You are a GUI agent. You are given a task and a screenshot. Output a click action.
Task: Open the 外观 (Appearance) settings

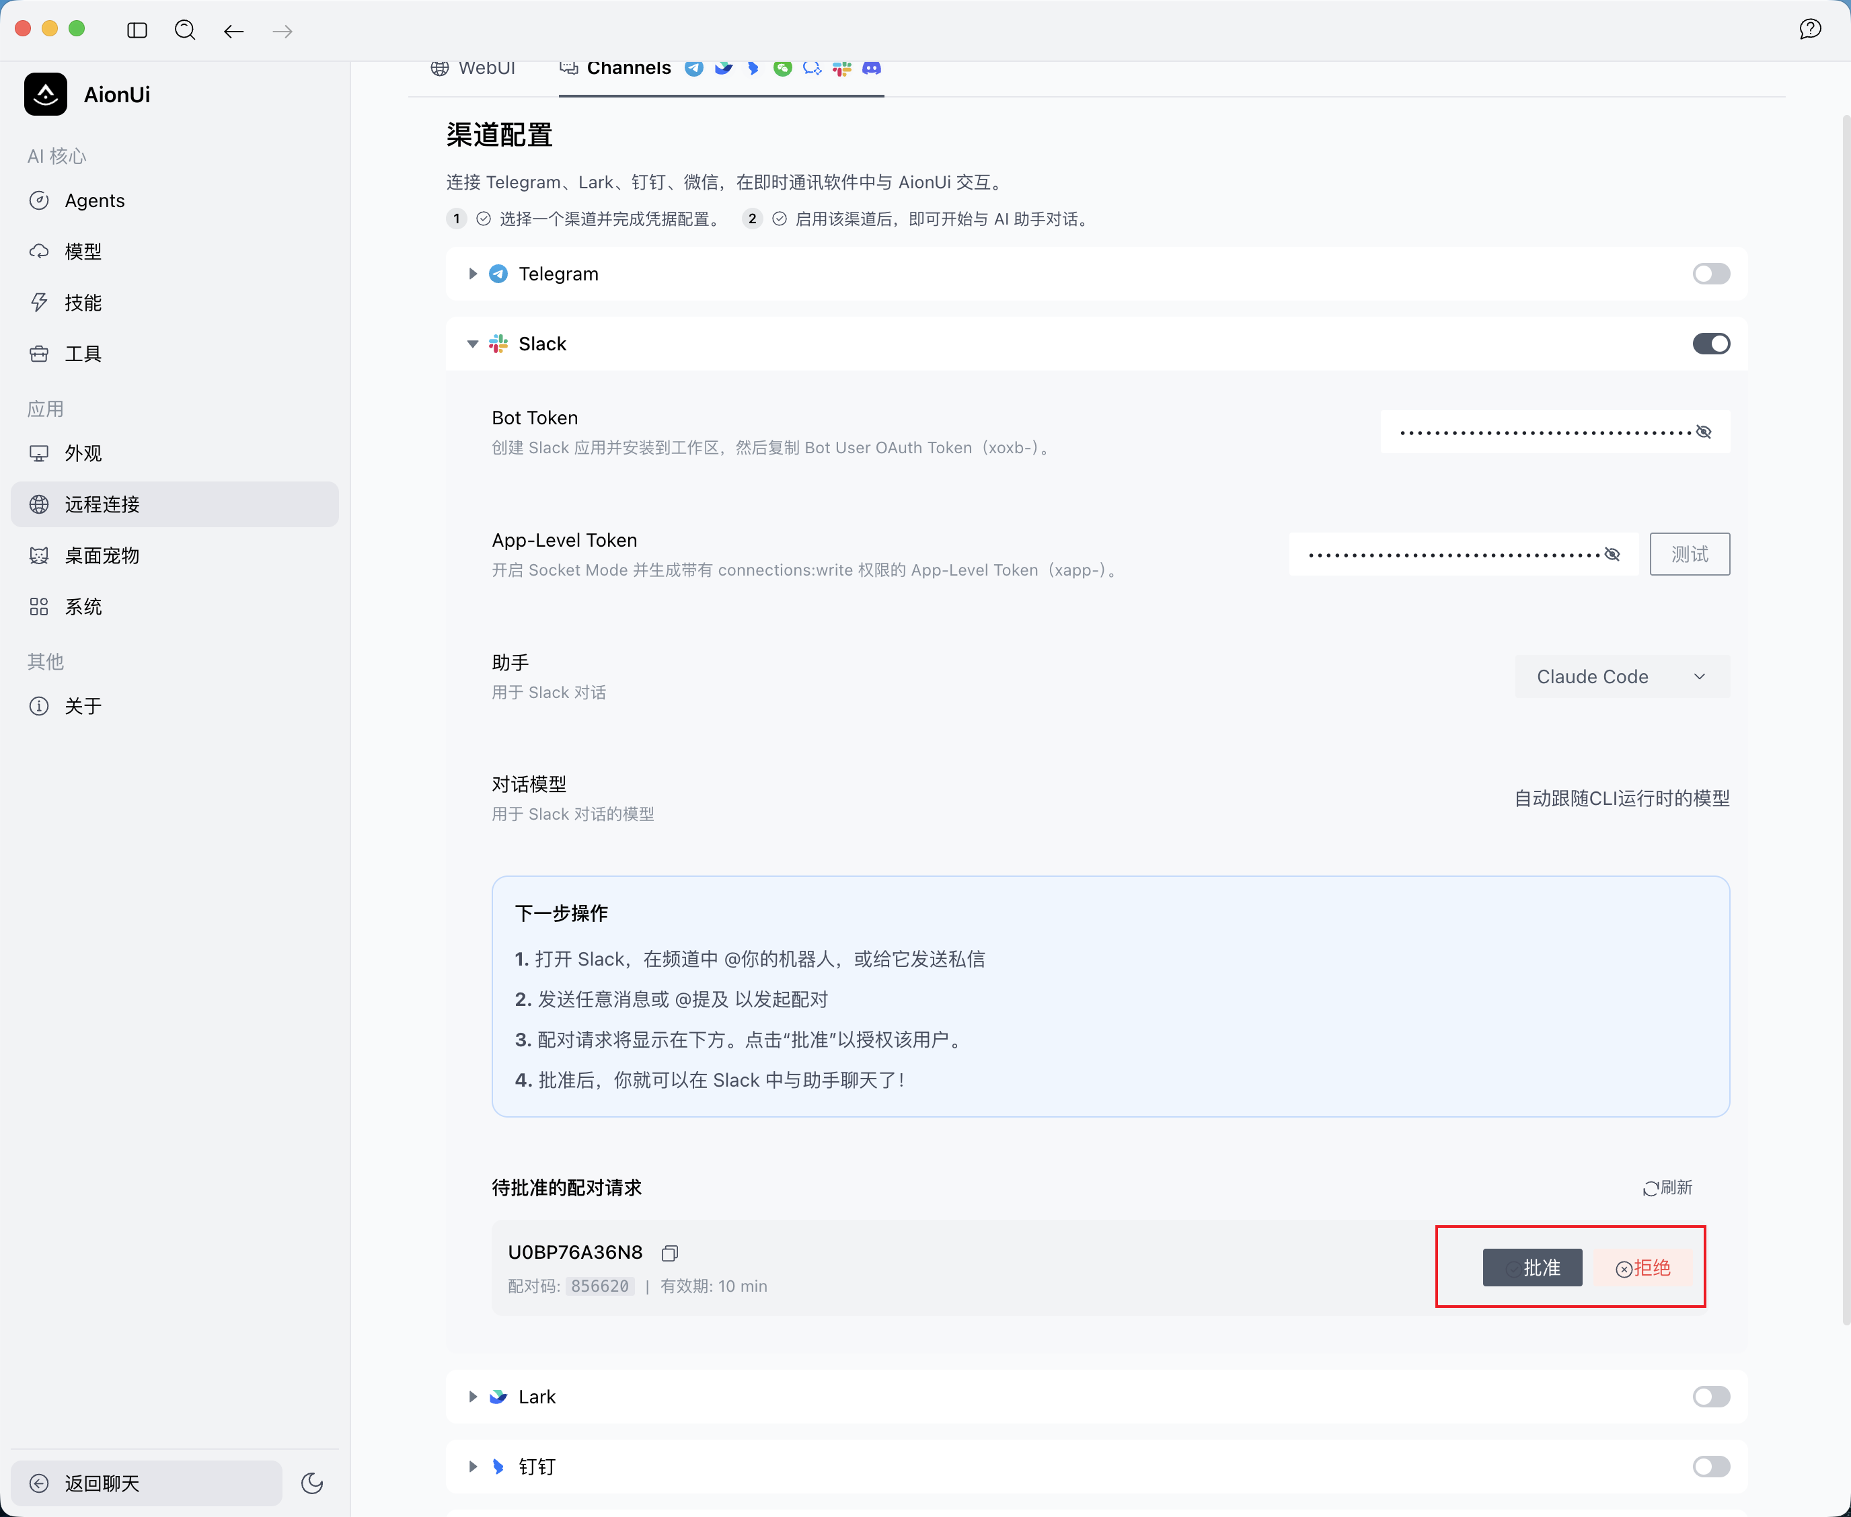175,453
